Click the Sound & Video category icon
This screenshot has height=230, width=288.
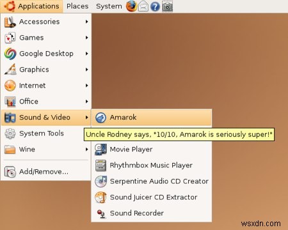pos(10,118)
